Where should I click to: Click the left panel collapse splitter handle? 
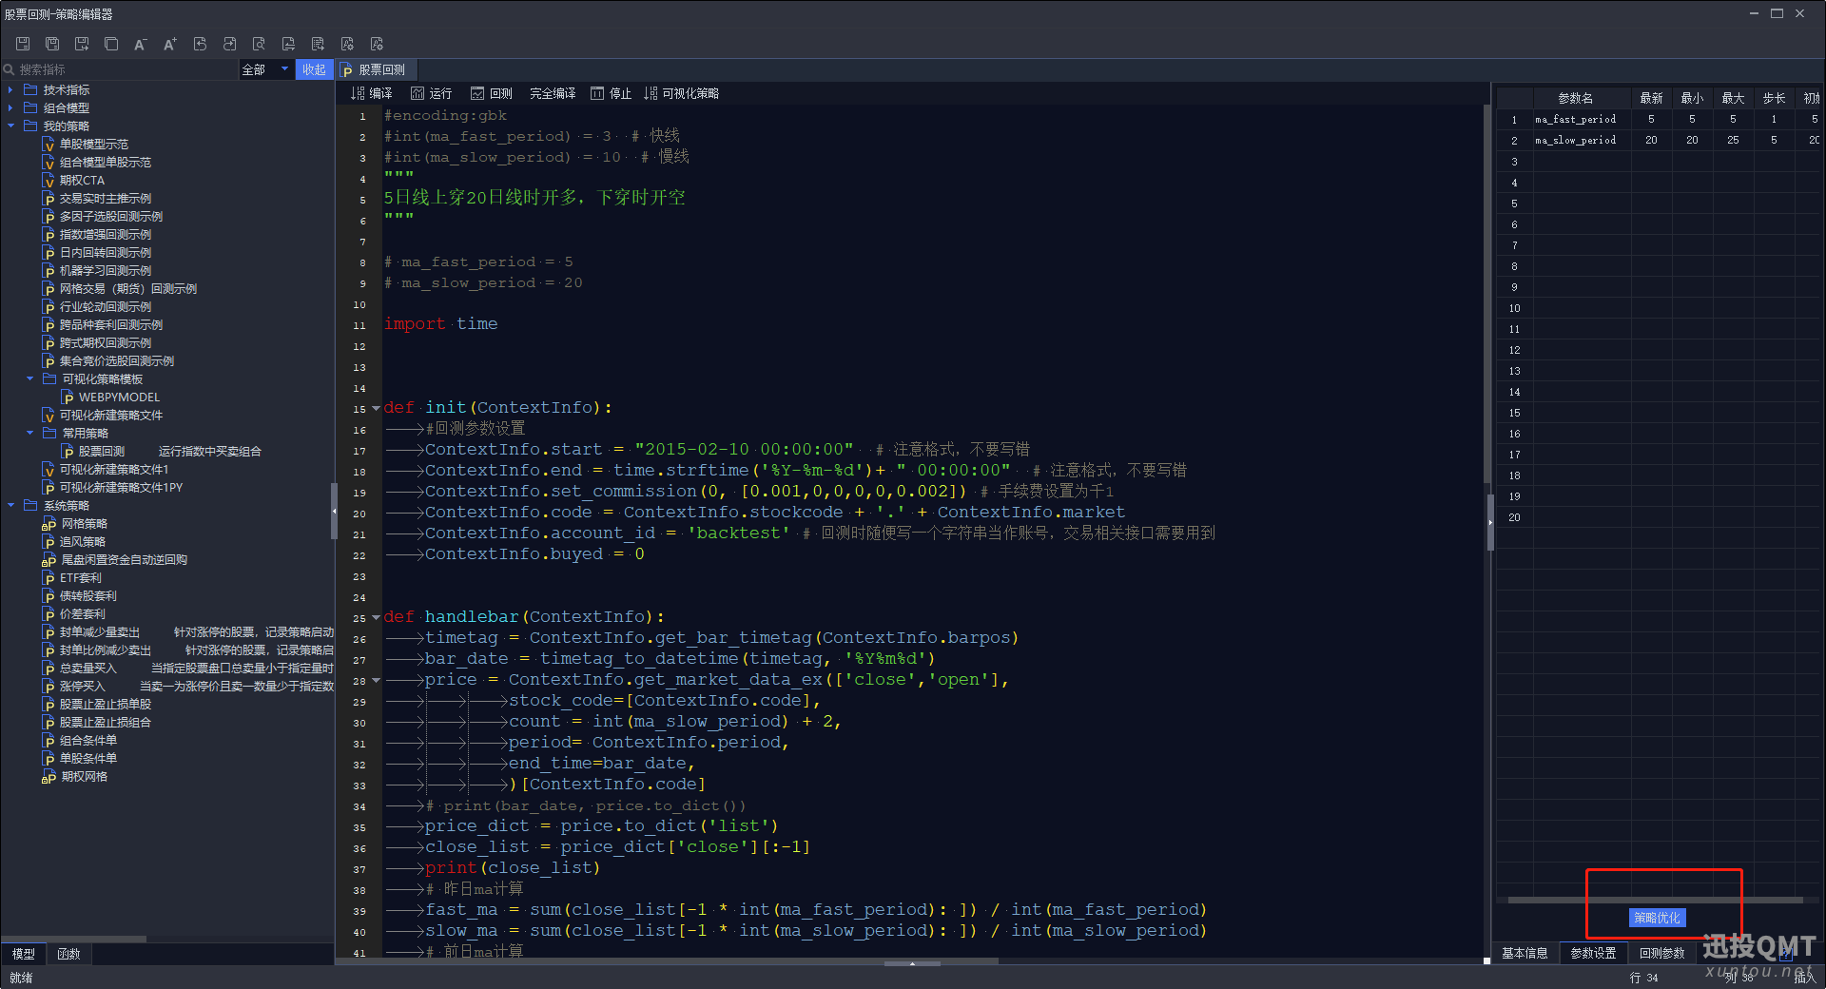coord(334,511)
